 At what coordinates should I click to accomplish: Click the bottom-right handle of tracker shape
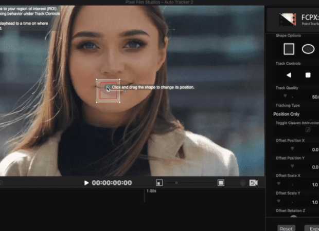119,102
